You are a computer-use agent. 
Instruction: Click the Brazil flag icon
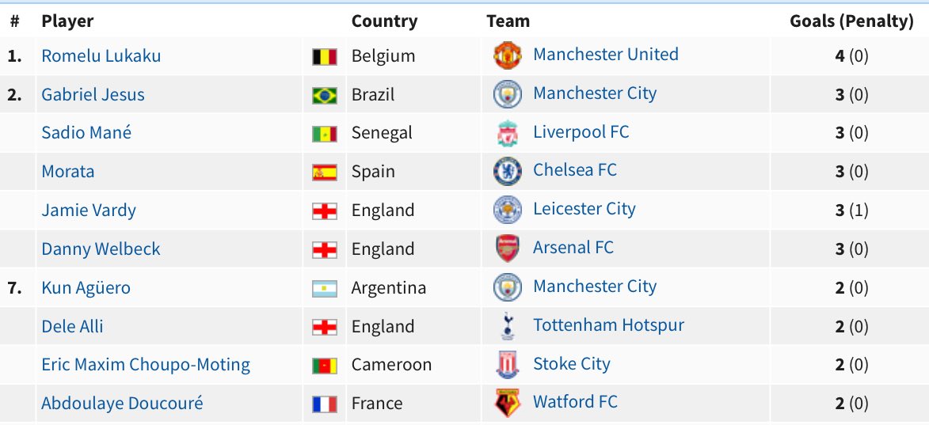(325, 95)
